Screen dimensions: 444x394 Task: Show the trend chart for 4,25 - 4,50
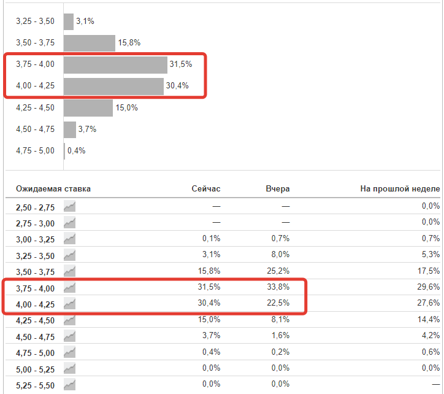(69, 319)
